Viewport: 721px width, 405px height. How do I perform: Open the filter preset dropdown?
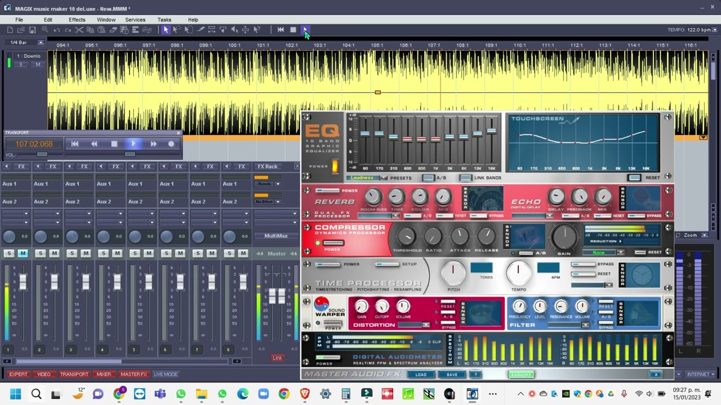(x=586, y=325)
